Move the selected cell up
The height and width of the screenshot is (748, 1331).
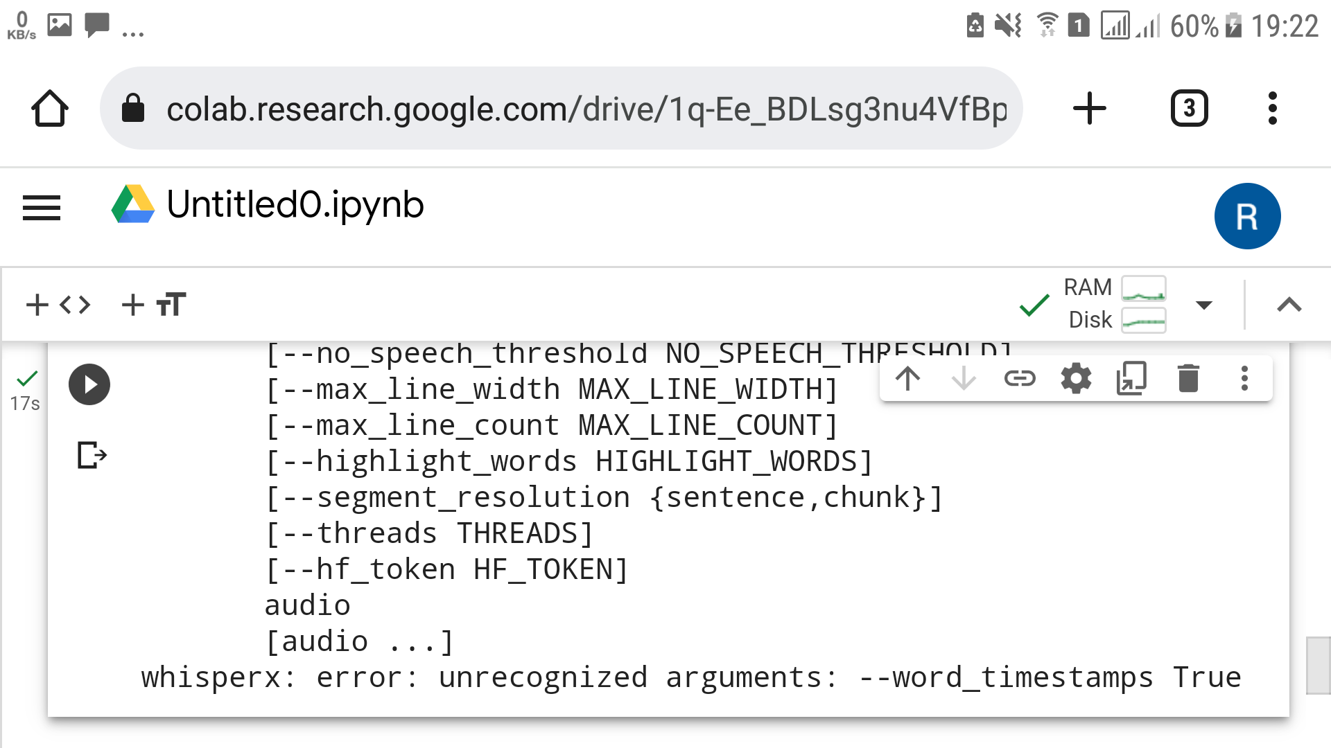click(908, 378)
